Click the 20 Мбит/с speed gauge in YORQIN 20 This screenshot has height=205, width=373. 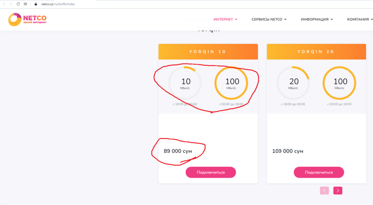pyautogui.click(x=294, y=83)
